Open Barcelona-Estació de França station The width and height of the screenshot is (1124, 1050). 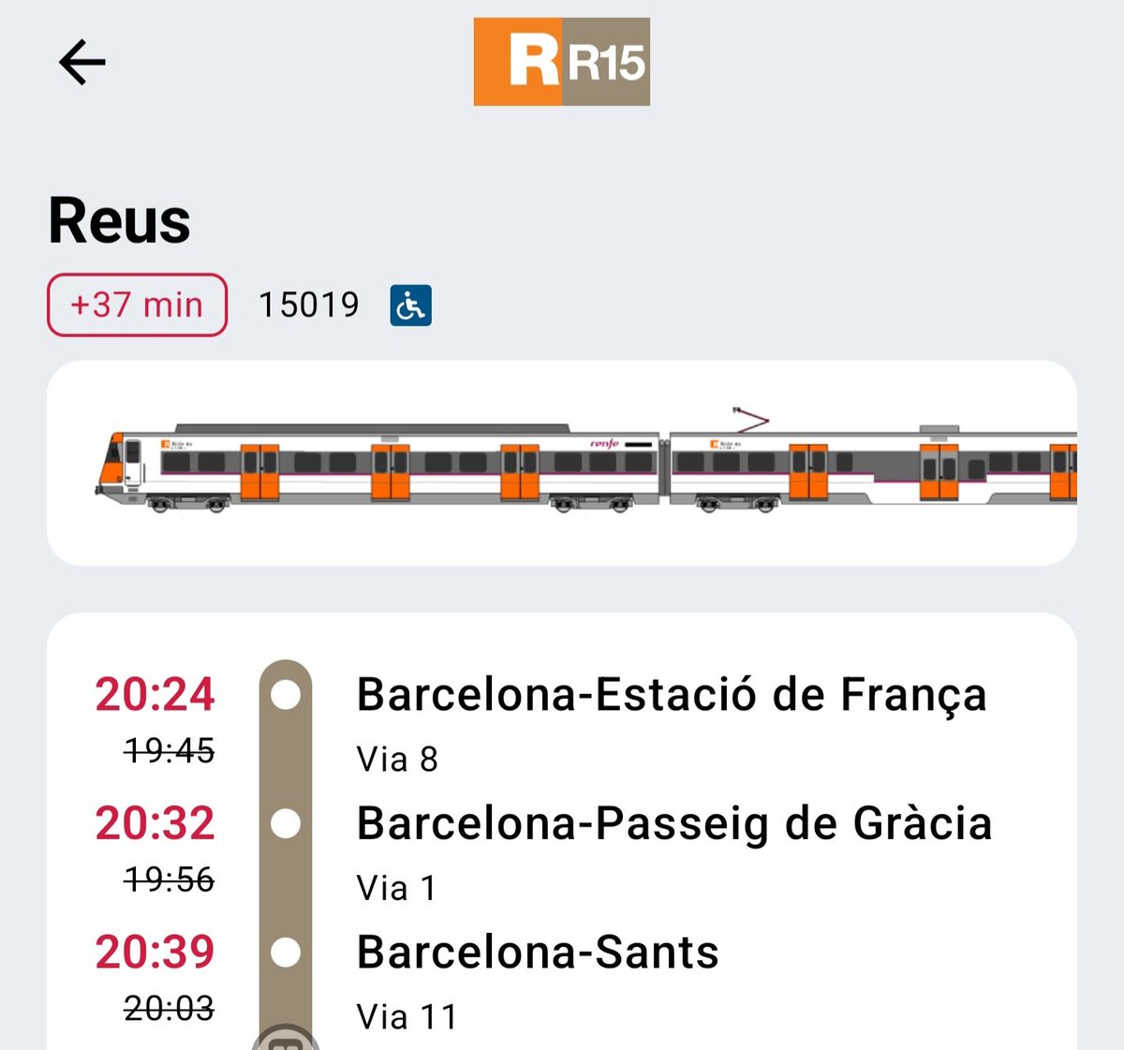672,695
